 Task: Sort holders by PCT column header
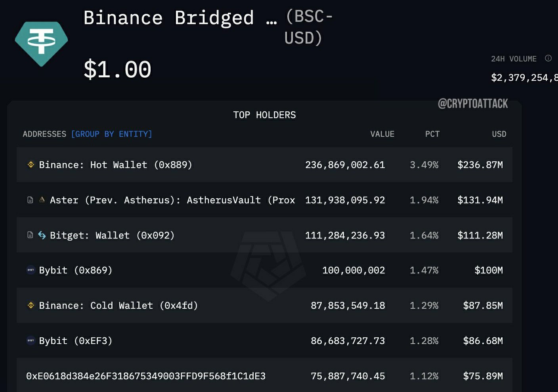tap(432, 134)
